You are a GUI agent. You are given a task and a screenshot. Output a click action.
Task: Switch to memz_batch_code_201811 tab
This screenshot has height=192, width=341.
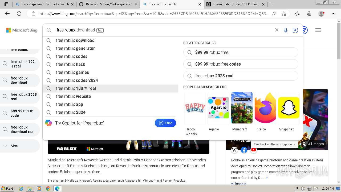click(x=236, y=4)
